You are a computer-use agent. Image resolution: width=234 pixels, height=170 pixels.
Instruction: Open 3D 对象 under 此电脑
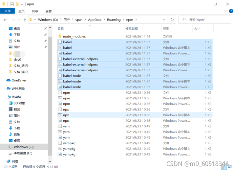click(19, 103)
